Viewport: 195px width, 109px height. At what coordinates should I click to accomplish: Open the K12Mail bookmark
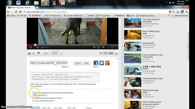click(90, 16)
